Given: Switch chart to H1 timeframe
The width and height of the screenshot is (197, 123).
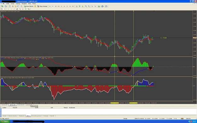Looking at the screenshot, I should 61,6.
